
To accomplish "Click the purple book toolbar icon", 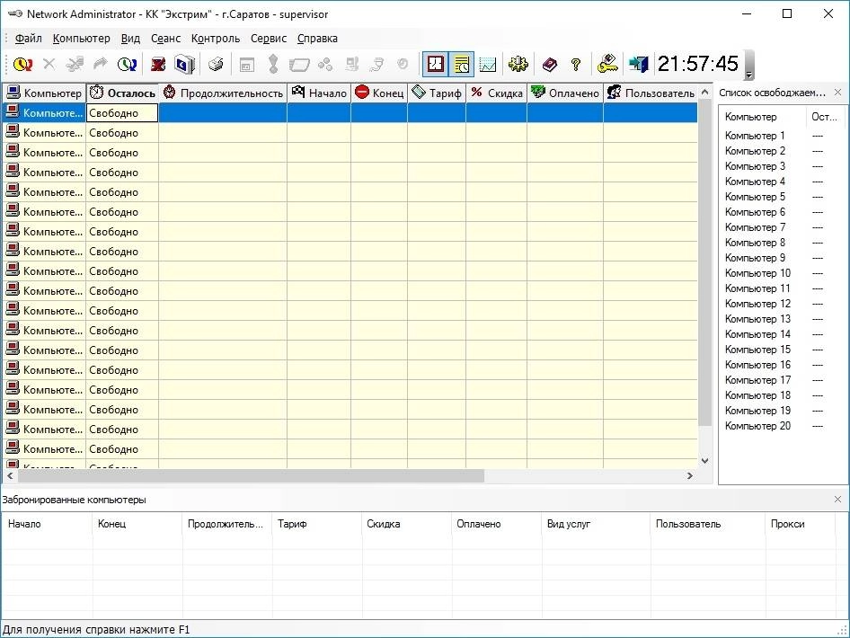I will coord(550,65).
